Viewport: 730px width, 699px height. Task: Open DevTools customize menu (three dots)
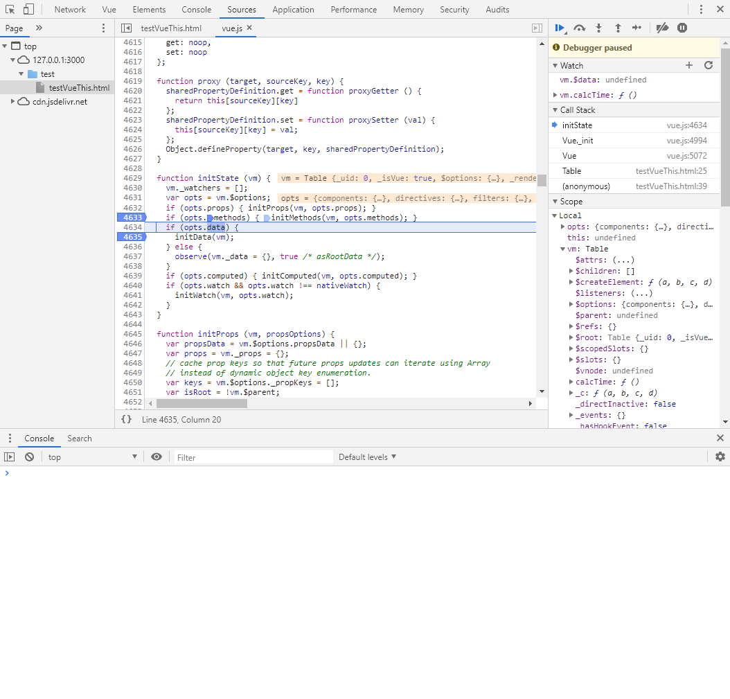701,9
